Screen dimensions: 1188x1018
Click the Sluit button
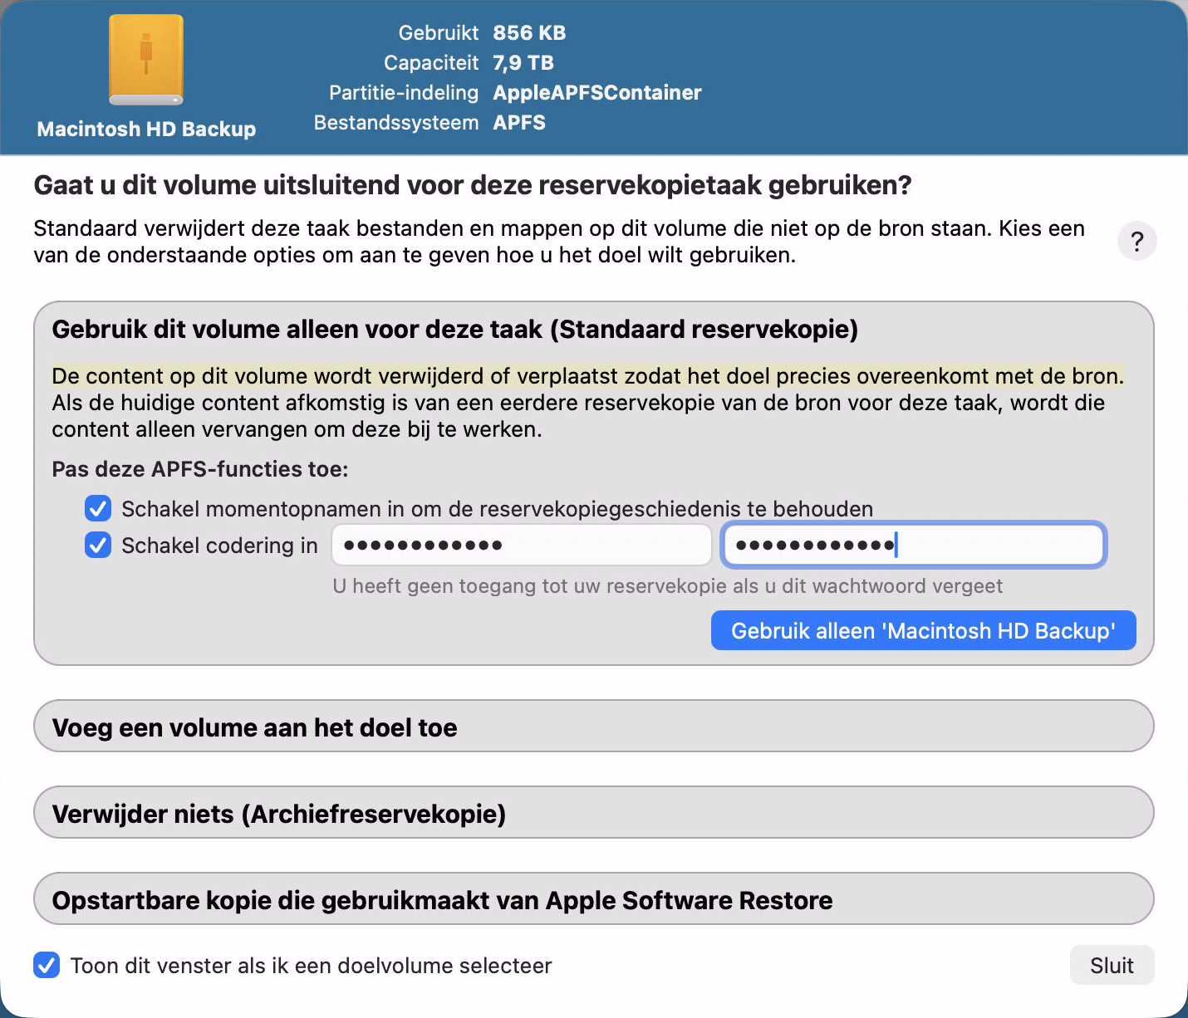click(x=1112, y=965)
